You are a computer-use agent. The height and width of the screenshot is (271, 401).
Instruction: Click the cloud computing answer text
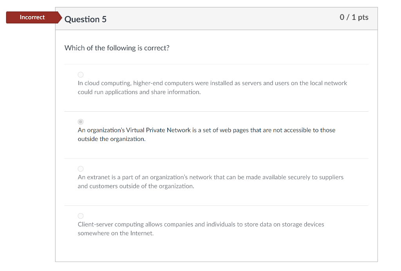pyautogui.click(x=211, y=87)
